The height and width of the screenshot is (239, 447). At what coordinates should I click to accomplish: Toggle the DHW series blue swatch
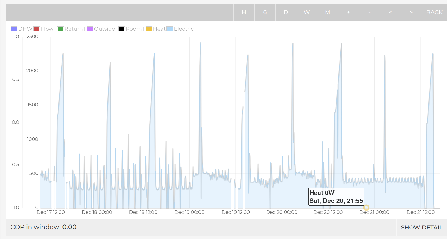click(14, 29)
